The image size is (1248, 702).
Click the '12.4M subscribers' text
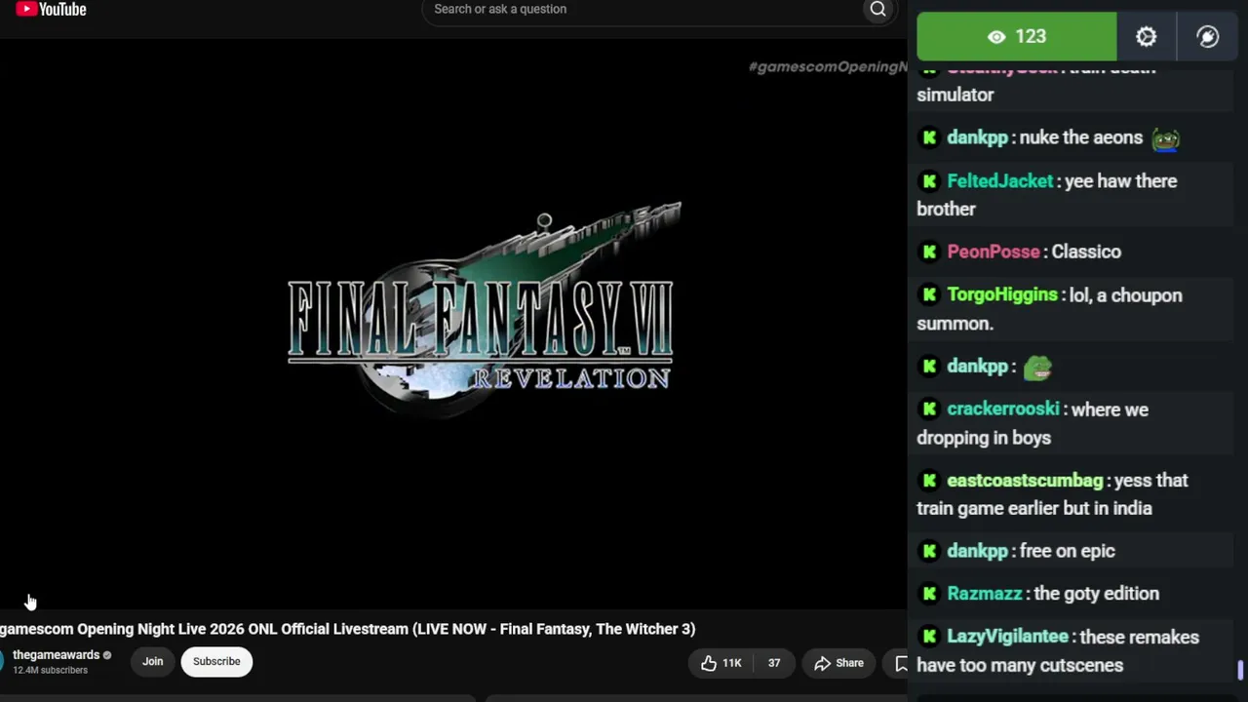tap(50, 671)
